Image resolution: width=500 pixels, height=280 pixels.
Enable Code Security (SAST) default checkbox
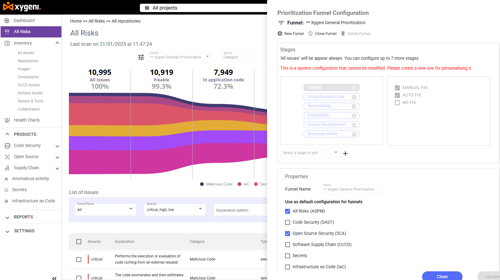pos(288,222)
